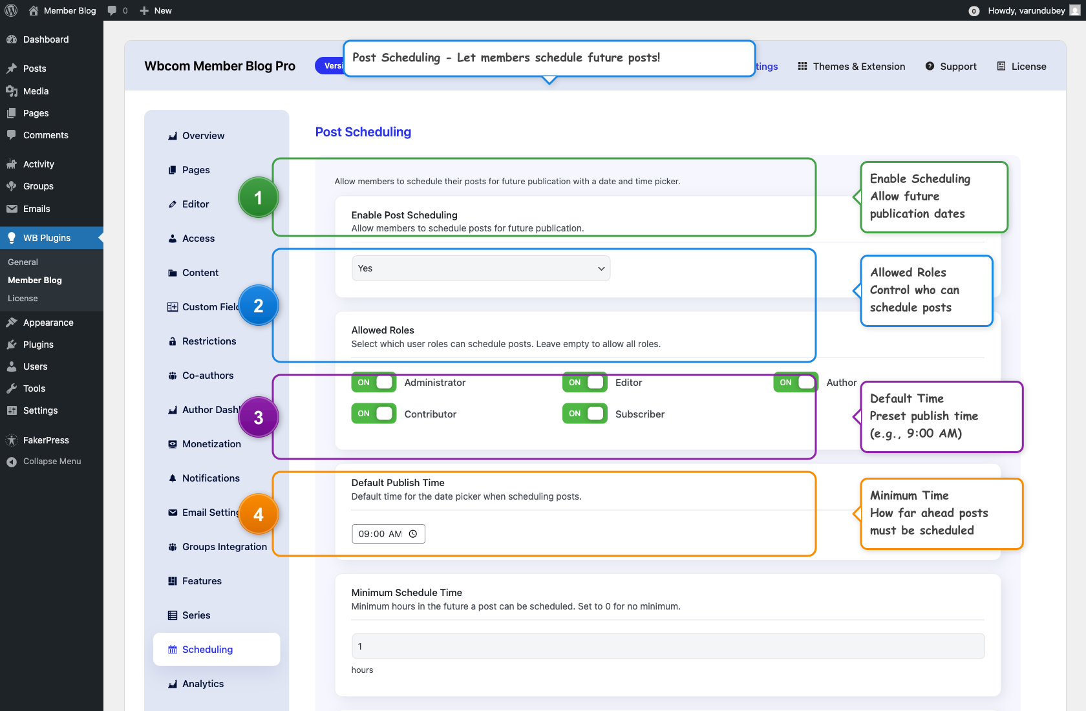Image resolution: width=1086 pixels, height=711 pixels.
Task: Click Member Blog submenu link
Action: (x=35, y=280)
